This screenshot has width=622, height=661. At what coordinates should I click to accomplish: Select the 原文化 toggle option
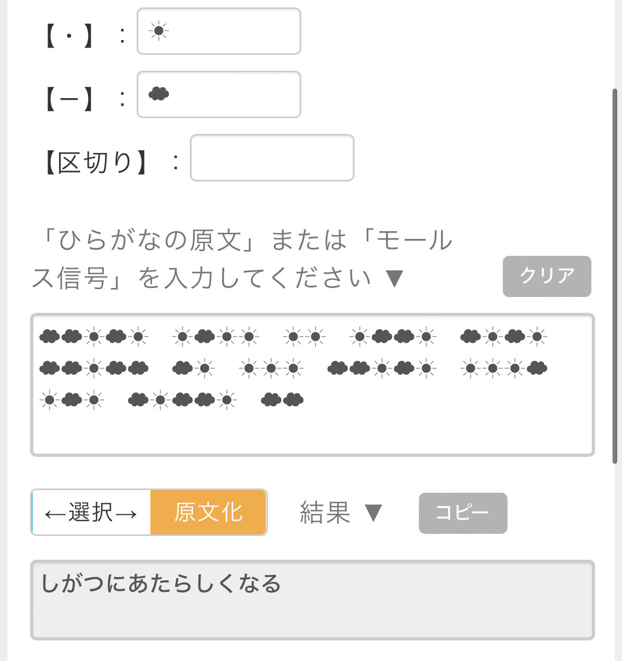click(208, 512)
